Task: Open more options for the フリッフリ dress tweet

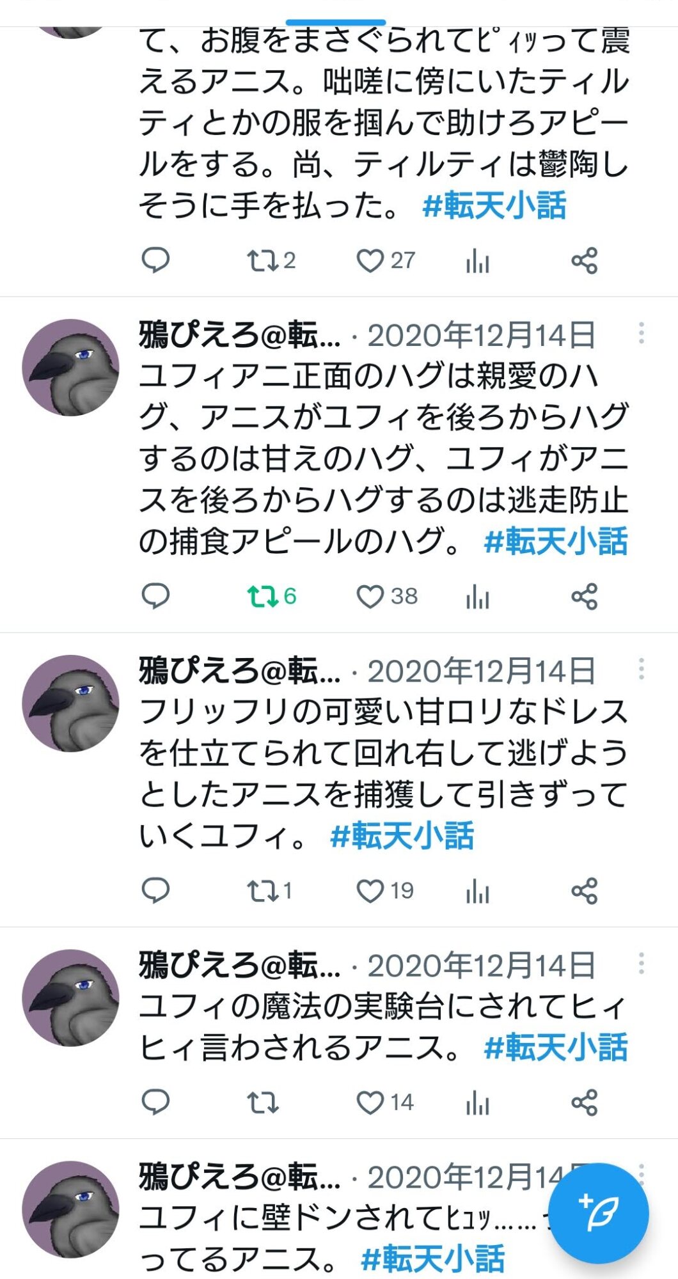Action: [642, 669]
